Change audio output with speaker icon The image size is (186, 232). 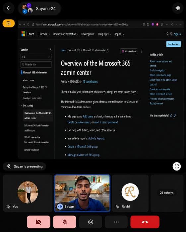pyautogui.click(x=178, y=8)
